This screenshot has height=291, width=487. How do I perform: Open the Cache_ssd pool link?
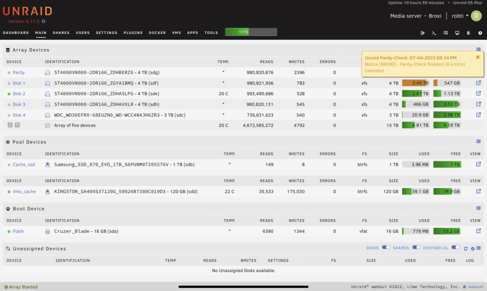tap(23, 165)
